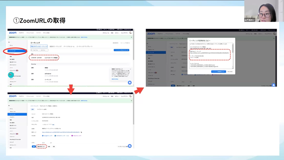
Task: Click the 招待状をコピー button on the details page
Action: coord(41,147)
